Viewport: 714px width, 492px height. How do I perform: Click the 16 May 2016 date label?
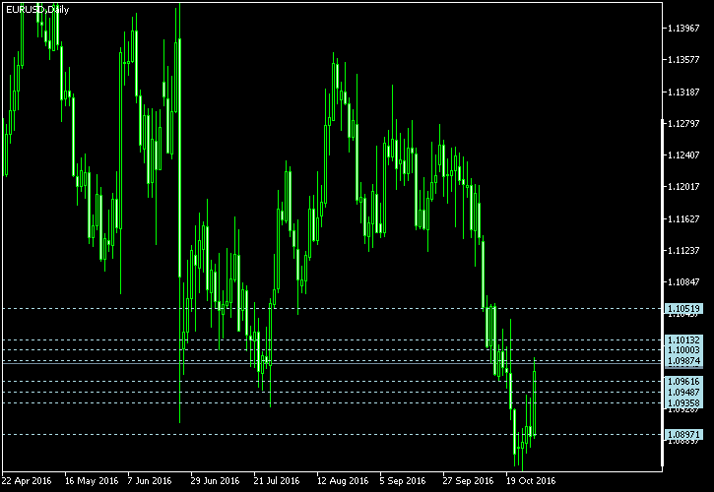click(x=92, y=480)
